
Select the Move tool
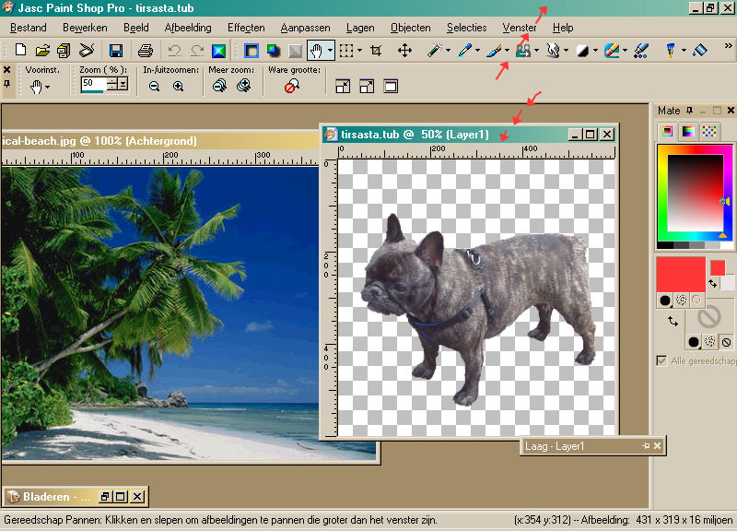point(404,51)
